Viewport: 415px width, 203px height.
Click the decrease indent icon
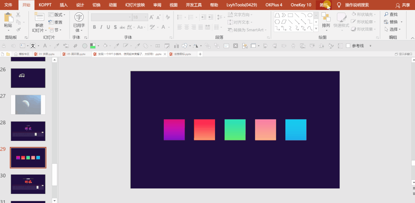tap(203, 17)
